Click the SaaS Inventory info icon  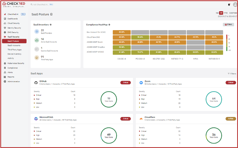(x=51, y=25)
